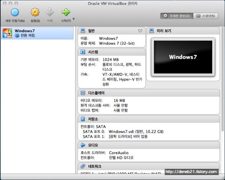
Task: Click the Audio (오디오) speaker icon
Action: [83, 145]
